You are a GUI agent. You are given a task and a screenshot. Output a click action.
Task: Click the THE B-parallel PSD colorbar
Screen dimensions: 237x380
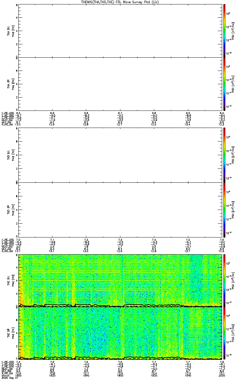coord(224,333)
